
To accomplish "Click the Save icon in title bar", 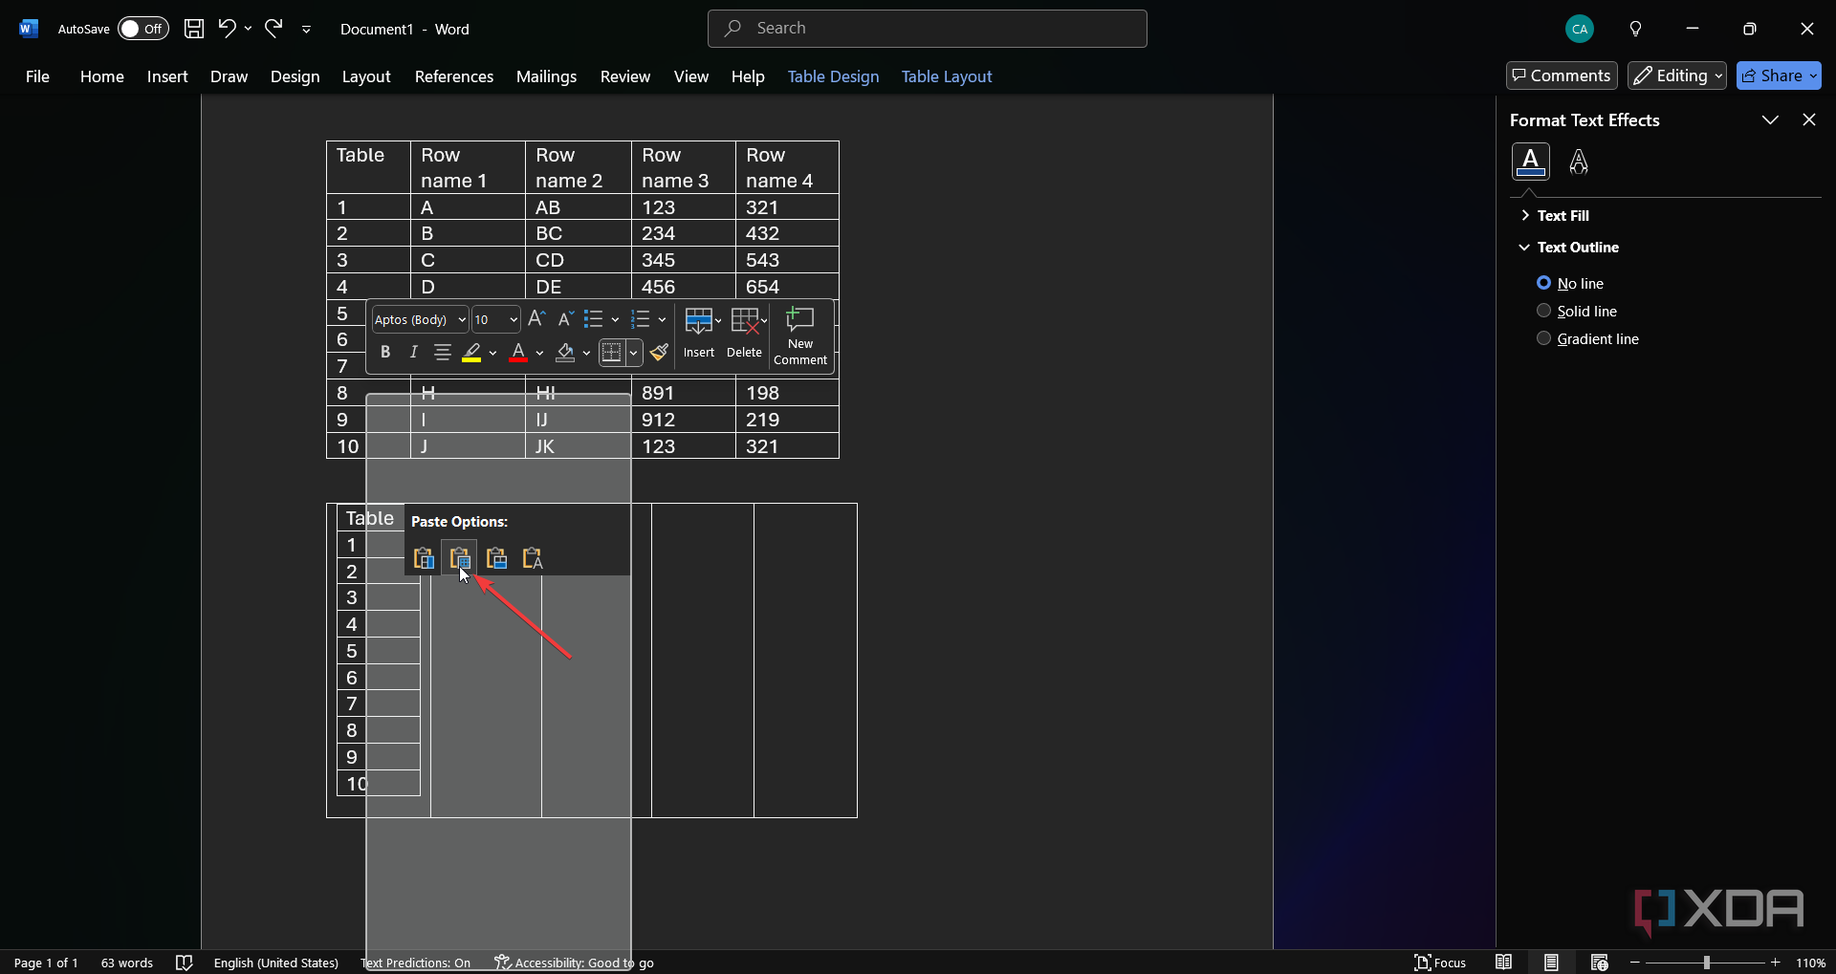I will [x=194, y=29].
